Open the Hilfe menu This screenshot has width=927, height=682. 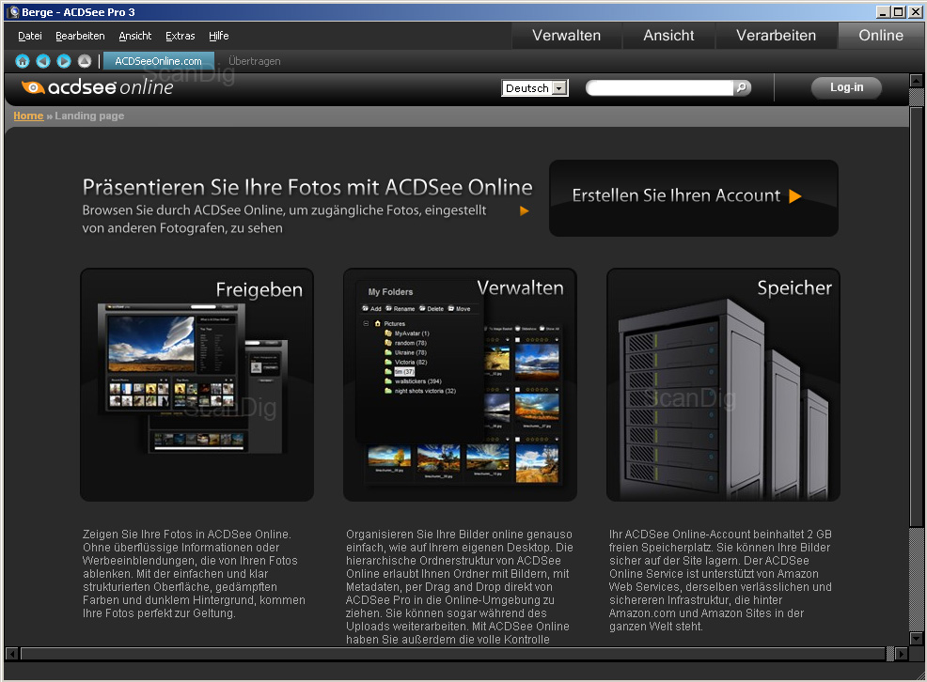[x=218, y=36]
